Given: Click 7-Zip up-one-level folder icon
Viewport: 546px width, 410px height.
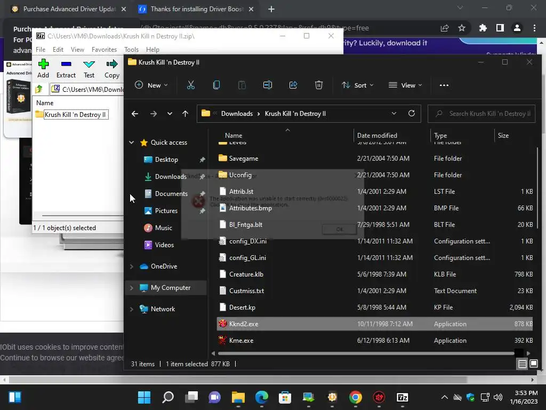Looking at the screenshot, I should 39,90.
